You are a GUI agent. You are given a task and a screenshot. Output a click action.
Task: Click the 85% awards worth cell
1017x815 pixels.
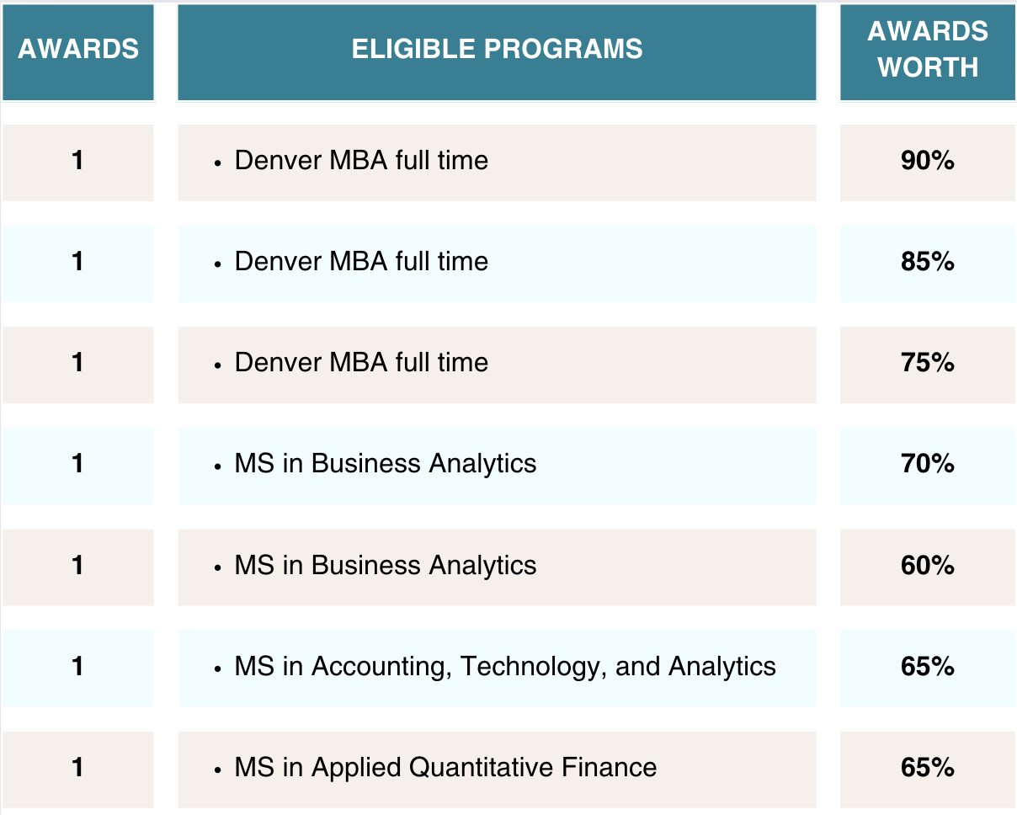928,261
